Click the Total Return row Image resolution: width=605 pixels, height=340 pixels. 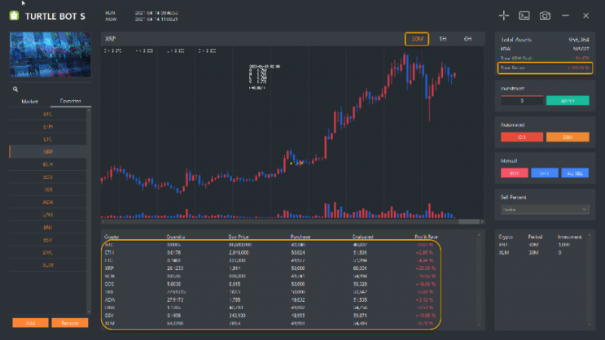(545, 68)
